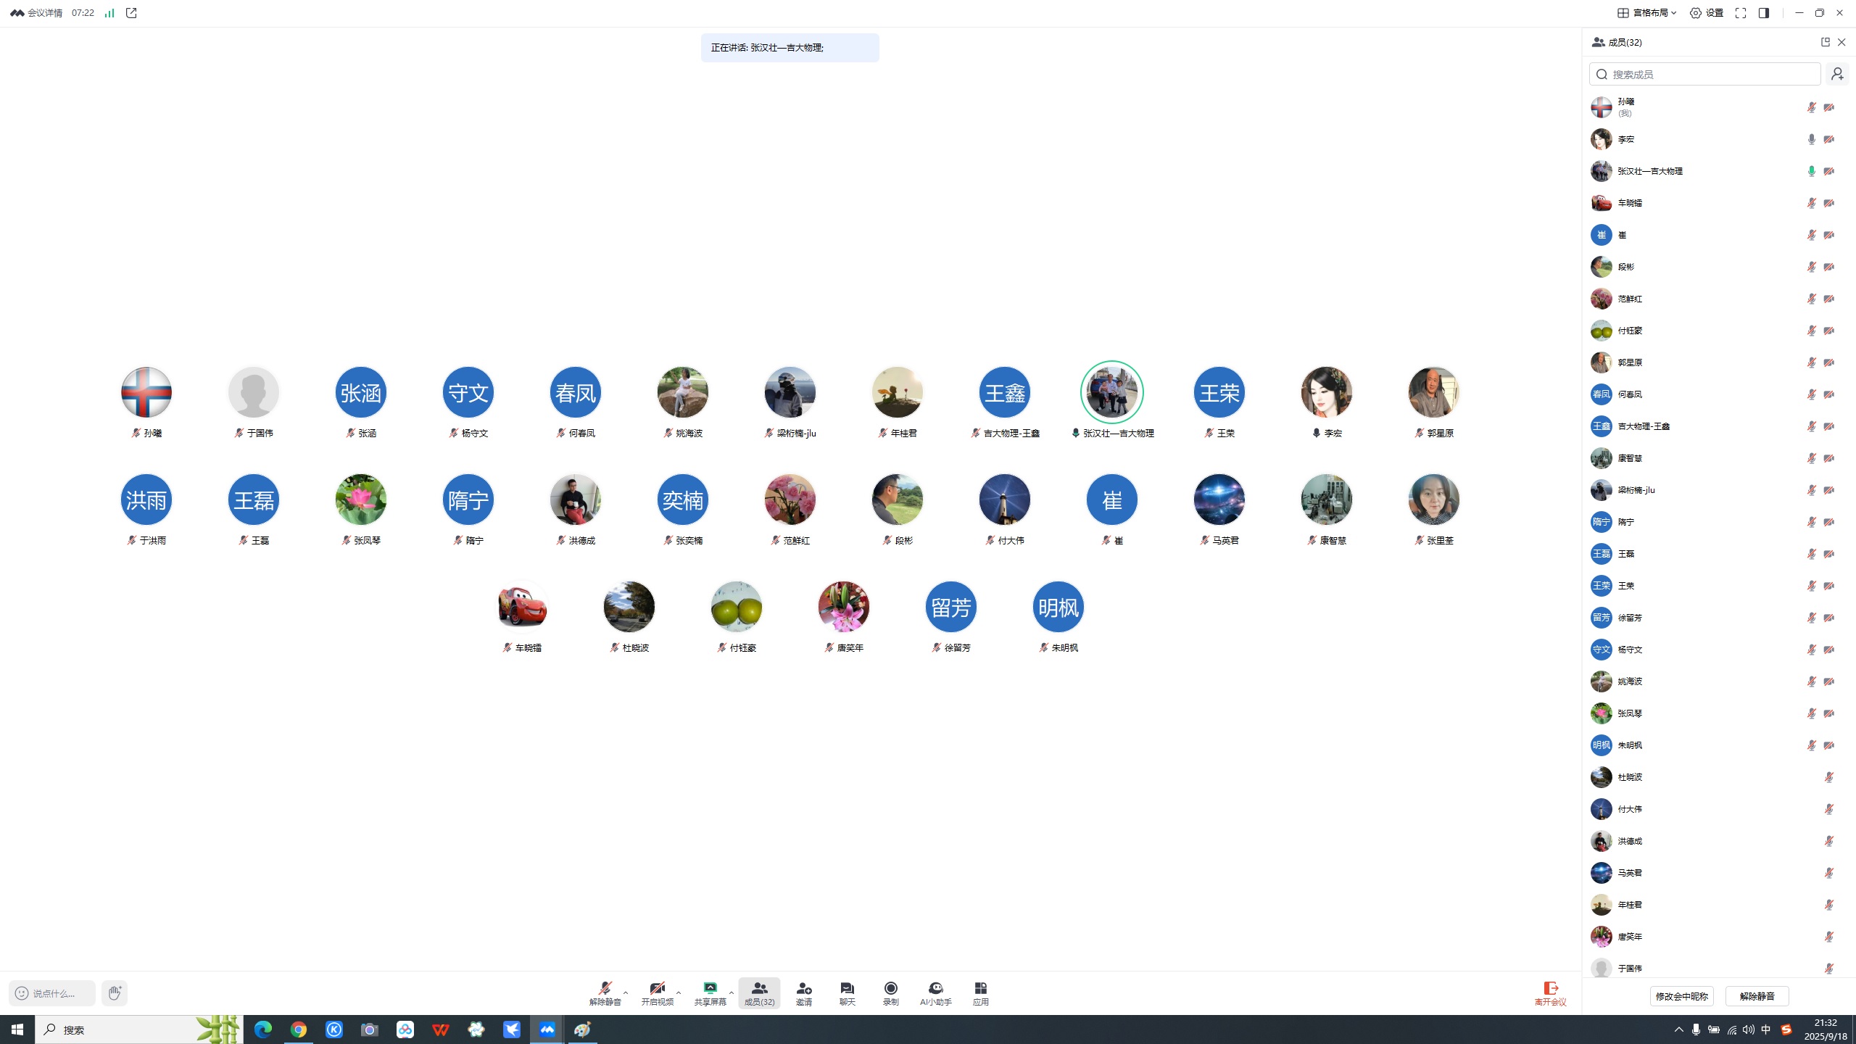1856x1044 pixels.
Task: Click the share screen icon
Action: (x=710, y=992)
